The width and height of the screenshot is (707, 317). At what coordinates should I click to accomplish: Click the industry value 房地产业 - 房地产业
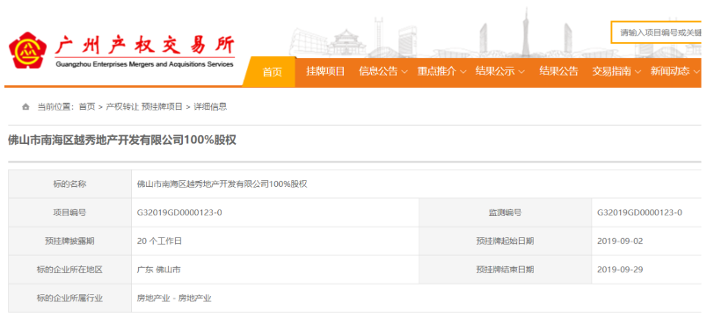click(x=174, y=298)
